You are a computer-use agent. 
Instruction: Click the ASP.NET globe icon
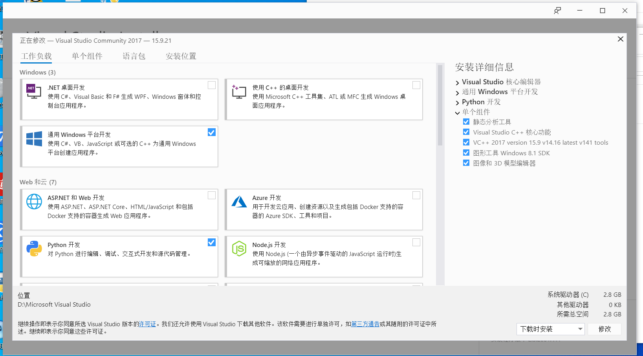[x=34, y=202]
